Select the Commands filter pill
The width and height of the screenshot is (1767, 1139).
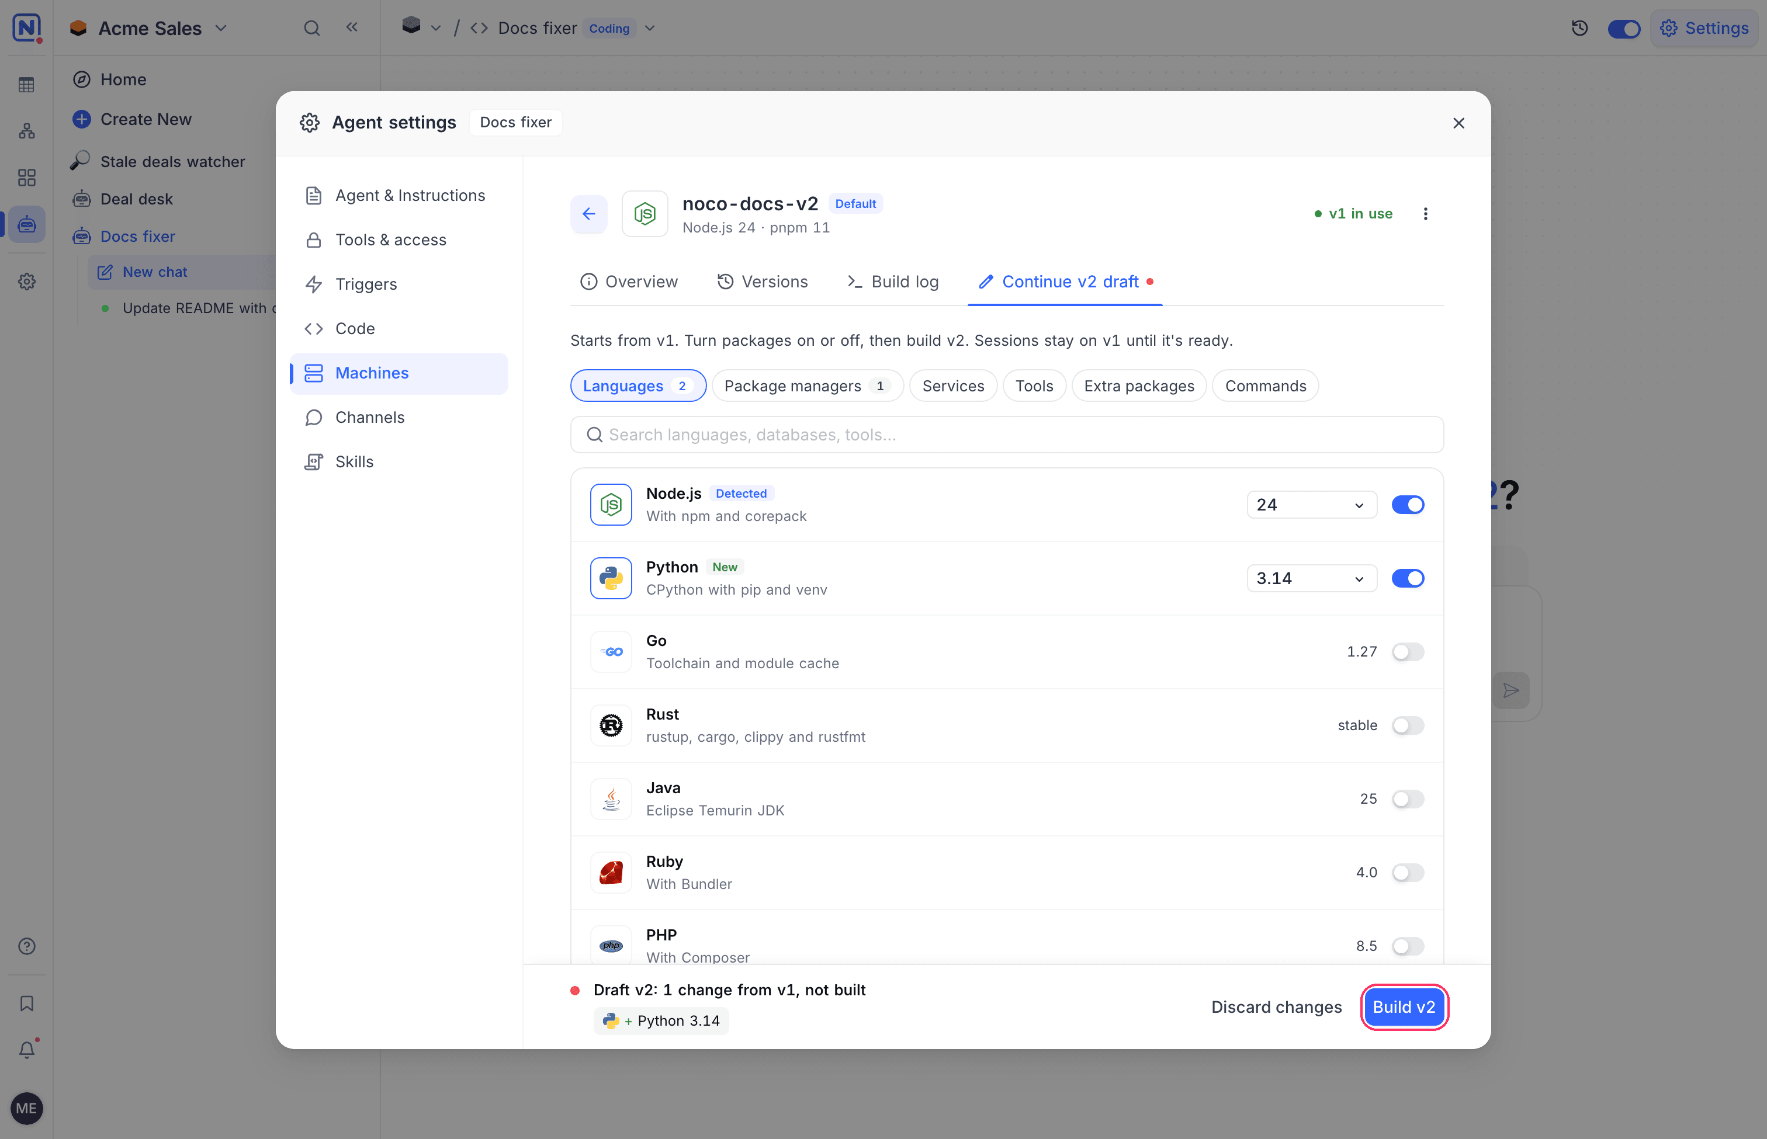pyautogui.click(x=1265, y=386)
